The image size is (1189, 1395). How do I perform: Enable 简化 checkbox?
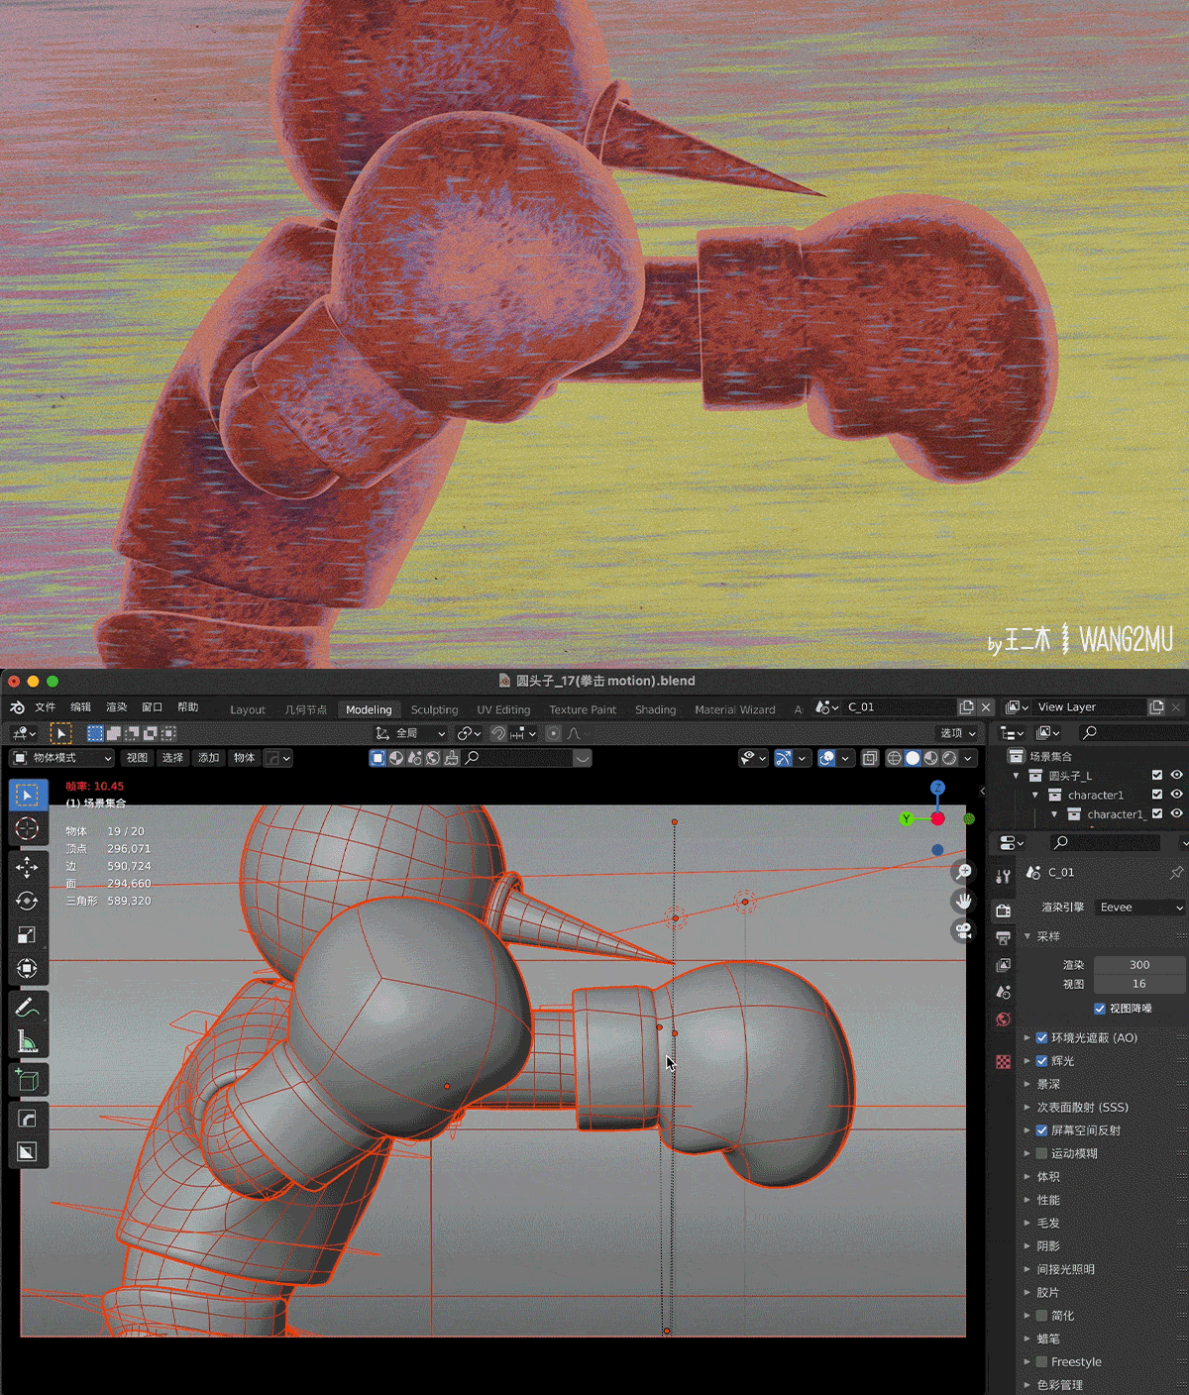pyautogui.click(x=1041, y=1316)
